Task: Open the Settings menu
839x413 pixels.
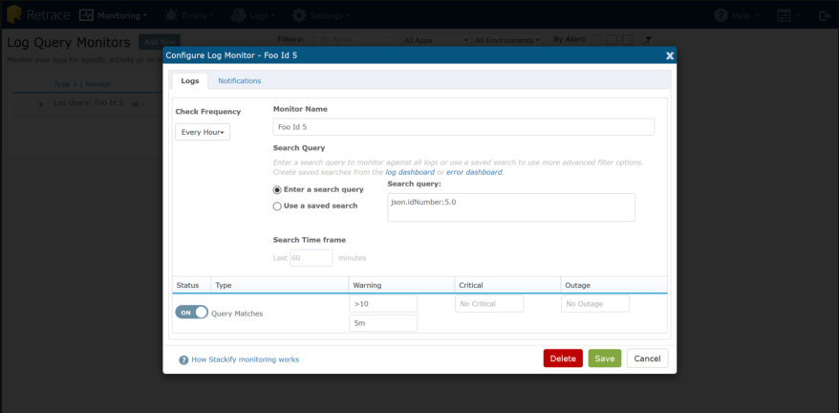Action: coord(320,15)
